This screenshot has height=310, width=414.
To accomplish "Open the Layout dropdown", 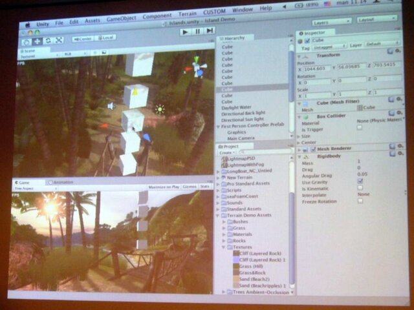I will (x=376, y=19).
